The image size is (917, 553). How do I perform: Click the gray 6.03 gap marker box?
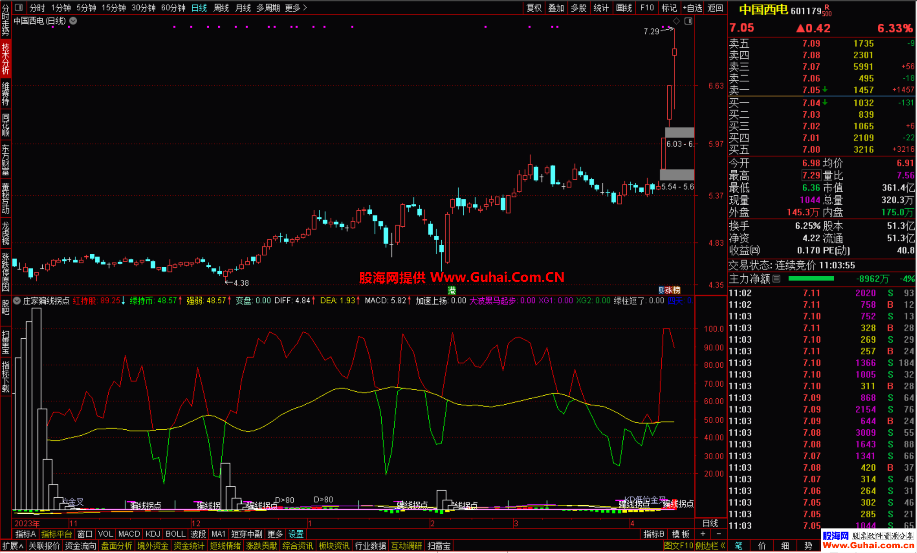pos(680,132)
